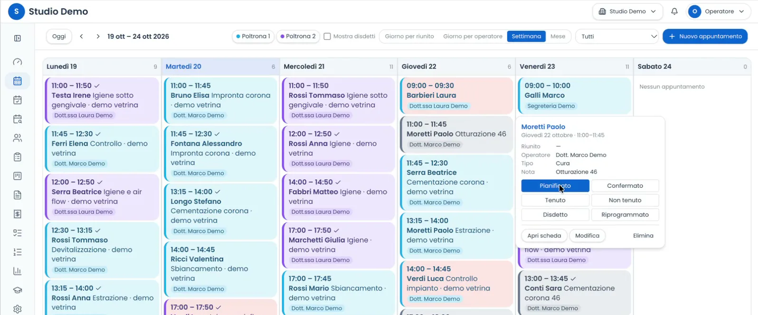Create a Nuovo appuntamento

705,37
